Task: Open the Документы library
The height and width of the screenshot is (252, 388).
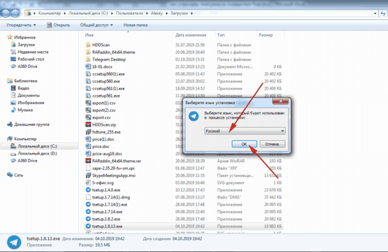Action: pyautogui.click(x=28, y=96)
